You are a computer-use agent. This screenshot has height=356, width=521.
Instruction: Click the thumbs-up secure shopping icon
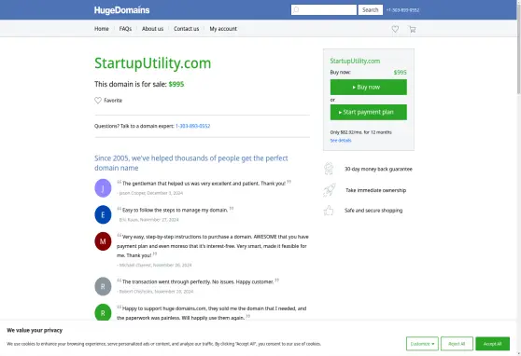point(329,211)
